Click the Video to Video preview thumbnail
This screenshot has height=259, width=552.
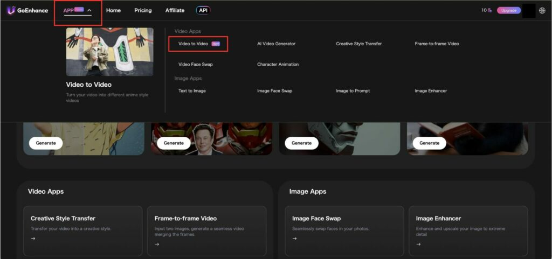coord(109,52)
